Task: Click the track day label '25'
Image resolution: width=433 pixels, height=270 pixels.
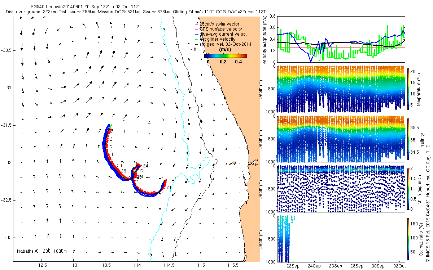Action: coord(142,171)
